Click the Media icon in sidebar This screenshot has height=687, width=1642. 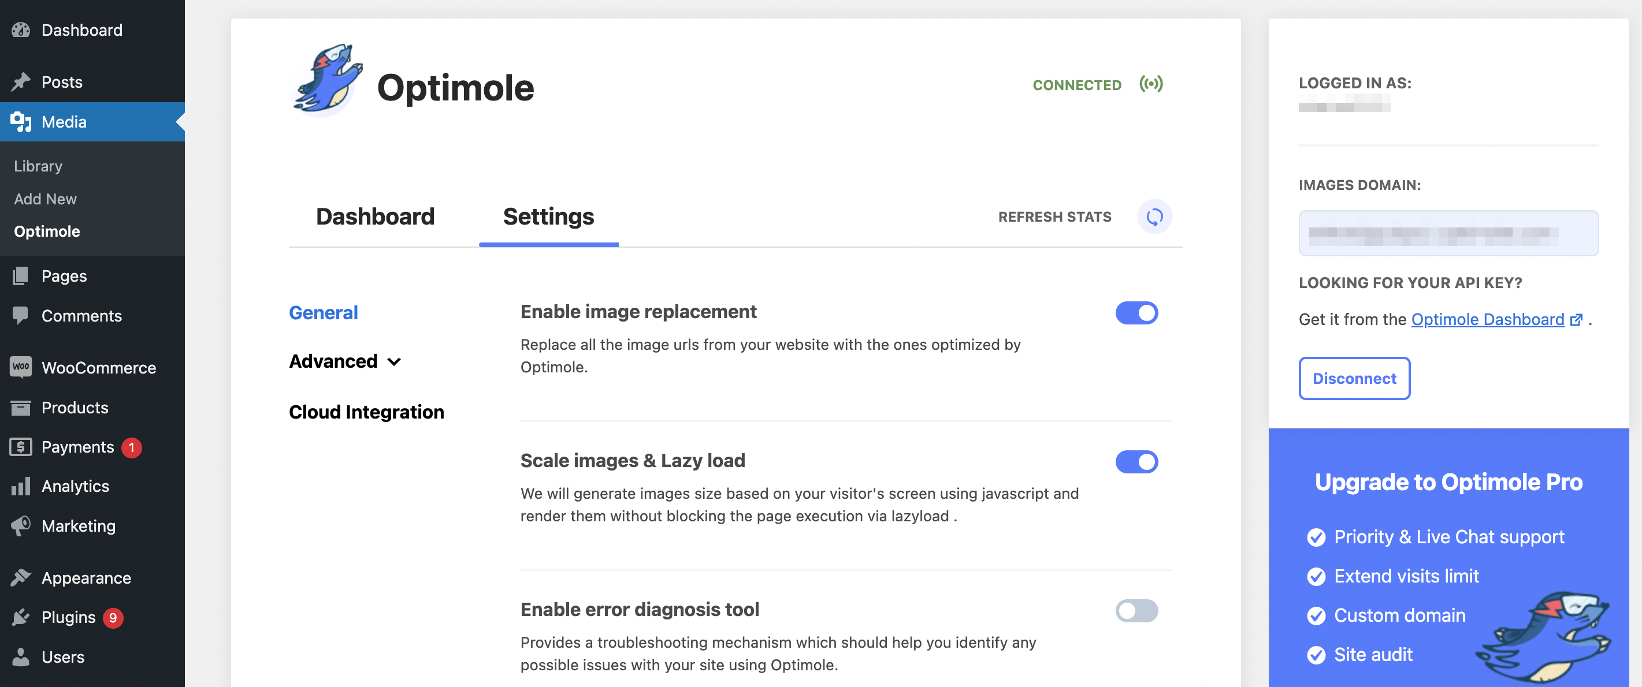point(21,122)
